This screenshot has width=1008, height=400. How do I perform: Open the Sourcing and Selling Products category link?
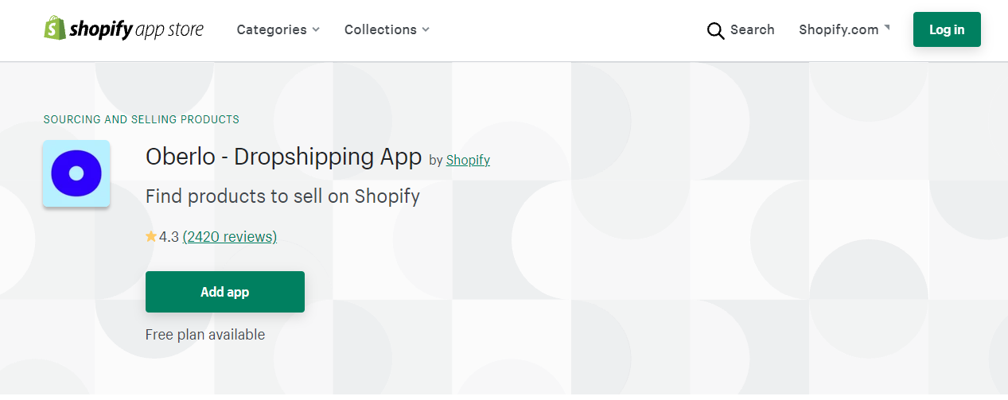click(141, 119)
